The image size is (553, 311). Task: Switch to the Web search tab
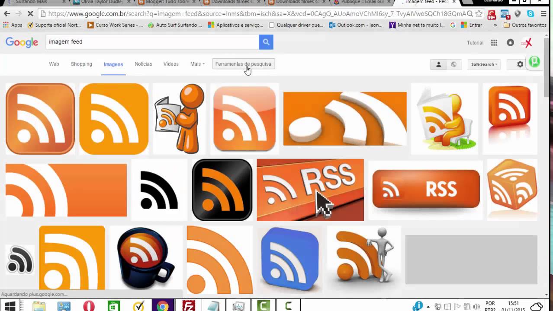54,64
